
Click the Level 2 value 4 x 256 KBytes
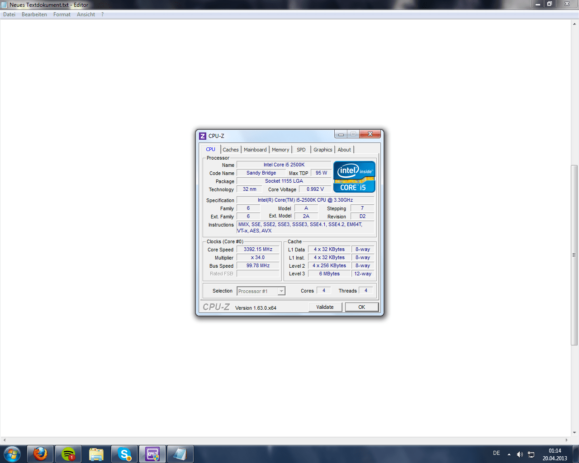329,265
